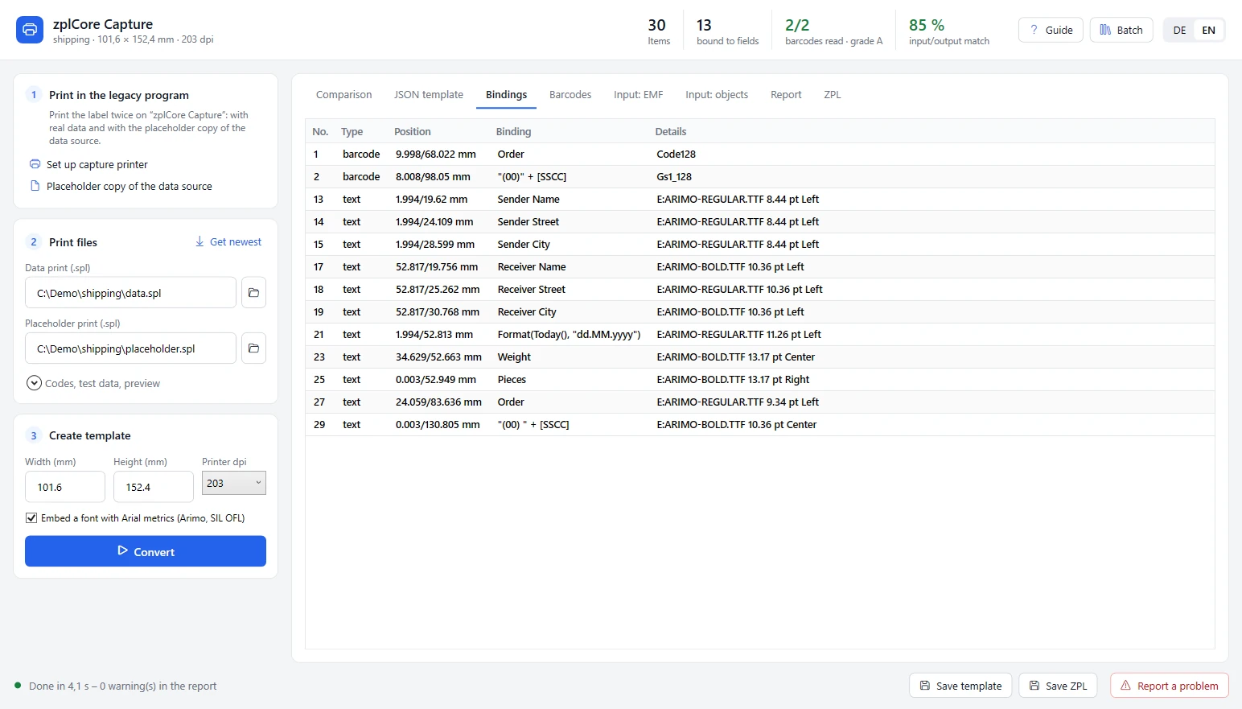
Task: Click the Height (mm) field
Action: pos(154,487)
